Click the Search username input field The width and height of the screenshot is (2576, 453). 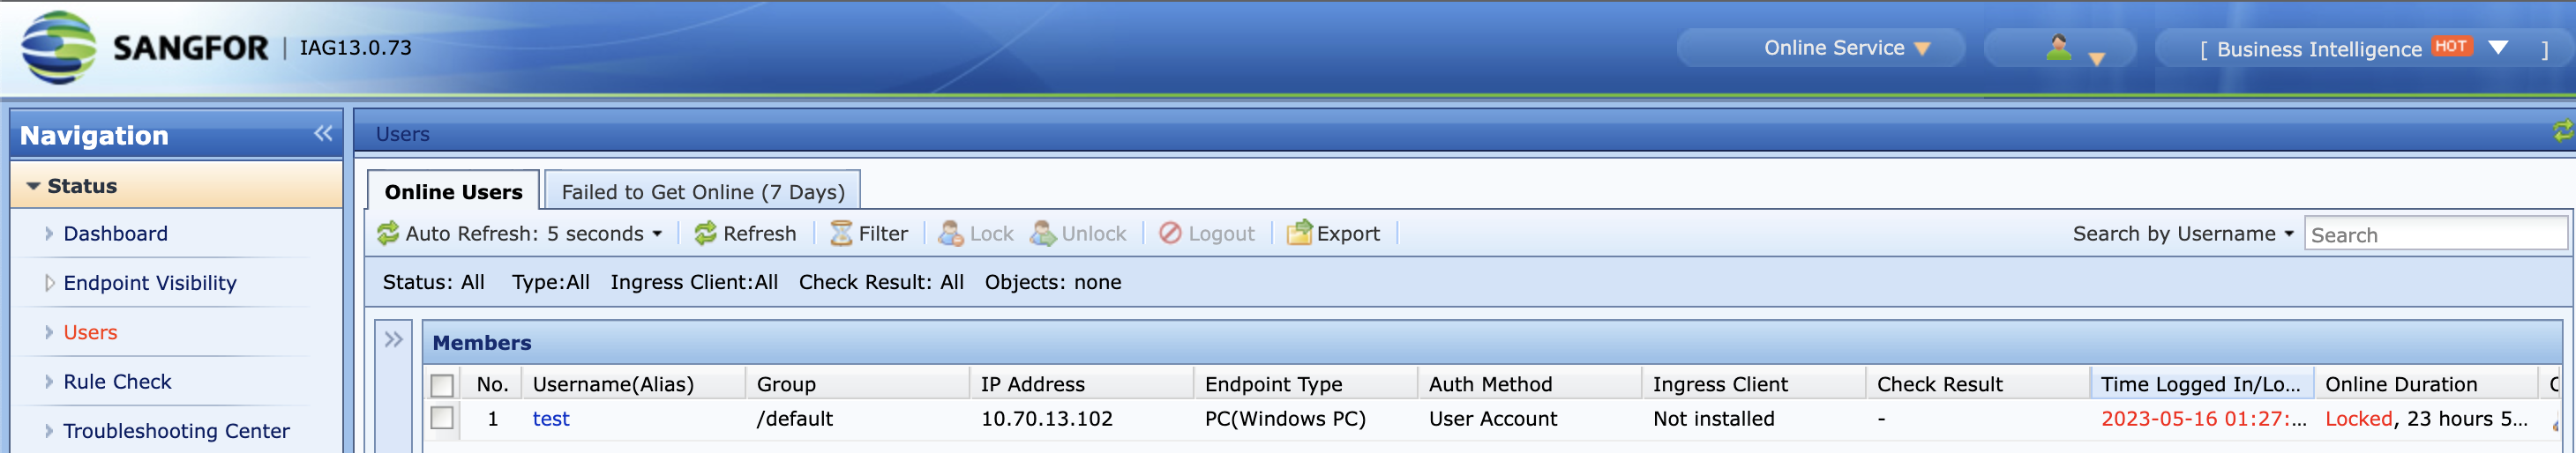click(2434, 234)
